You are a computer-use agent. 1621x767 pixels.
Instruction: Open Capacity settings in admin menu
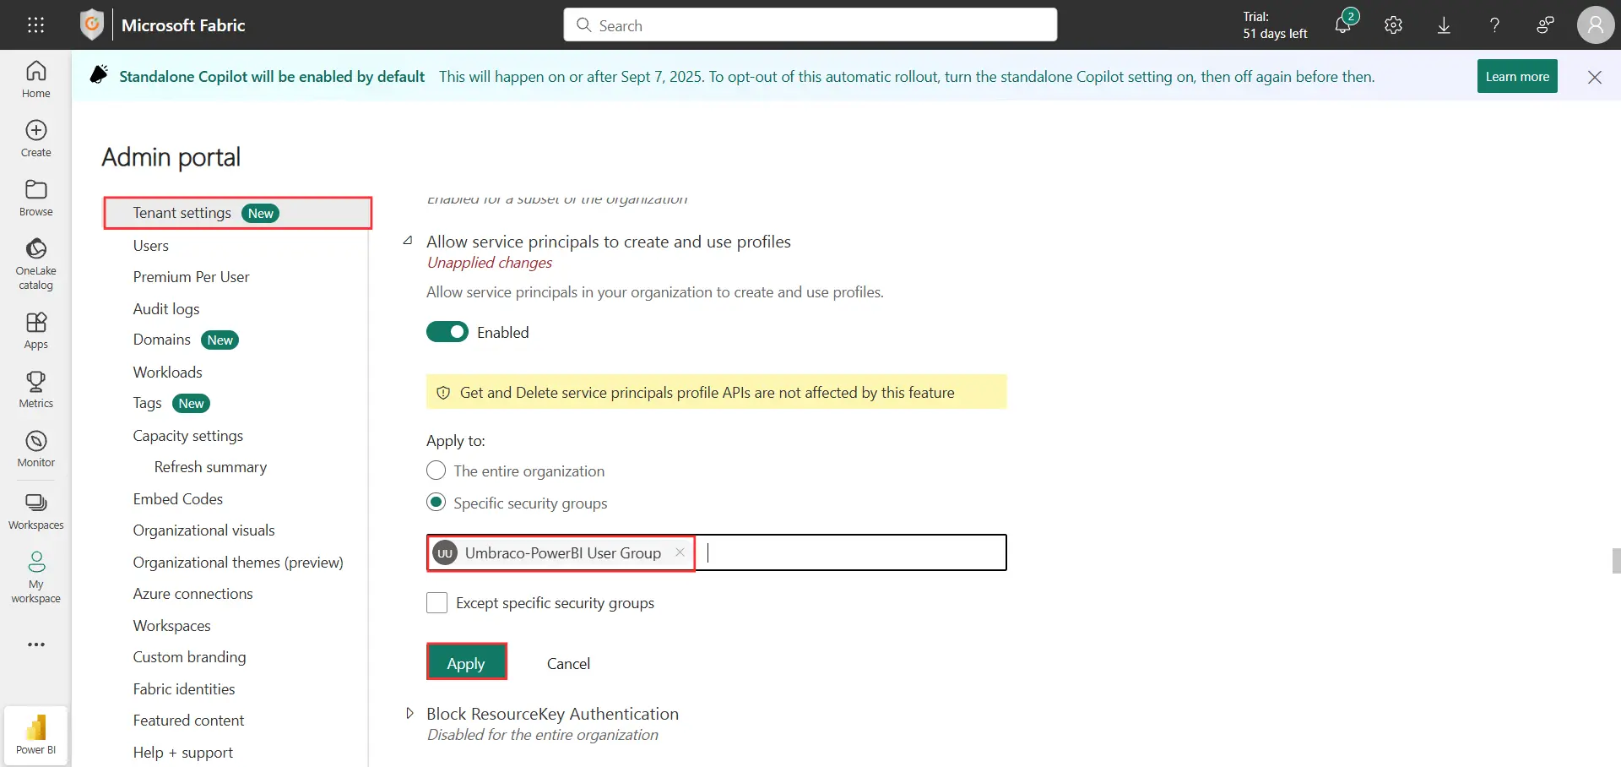[x=187, y=436]
